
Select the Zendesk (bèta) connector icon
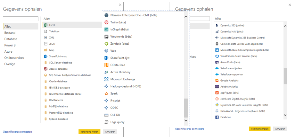tap(106, 44)
